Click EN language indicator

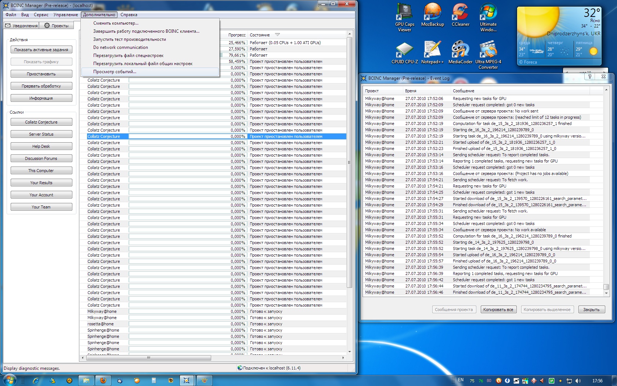point(461,380)
